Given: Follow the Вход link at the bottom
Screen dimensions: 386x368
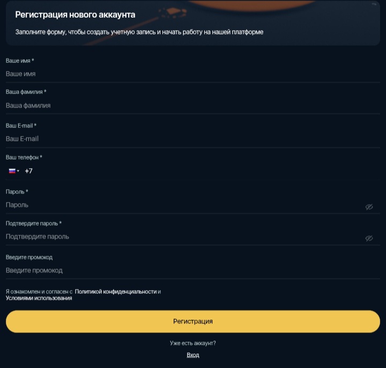Looking at the screenshot, I should point(192,355).
